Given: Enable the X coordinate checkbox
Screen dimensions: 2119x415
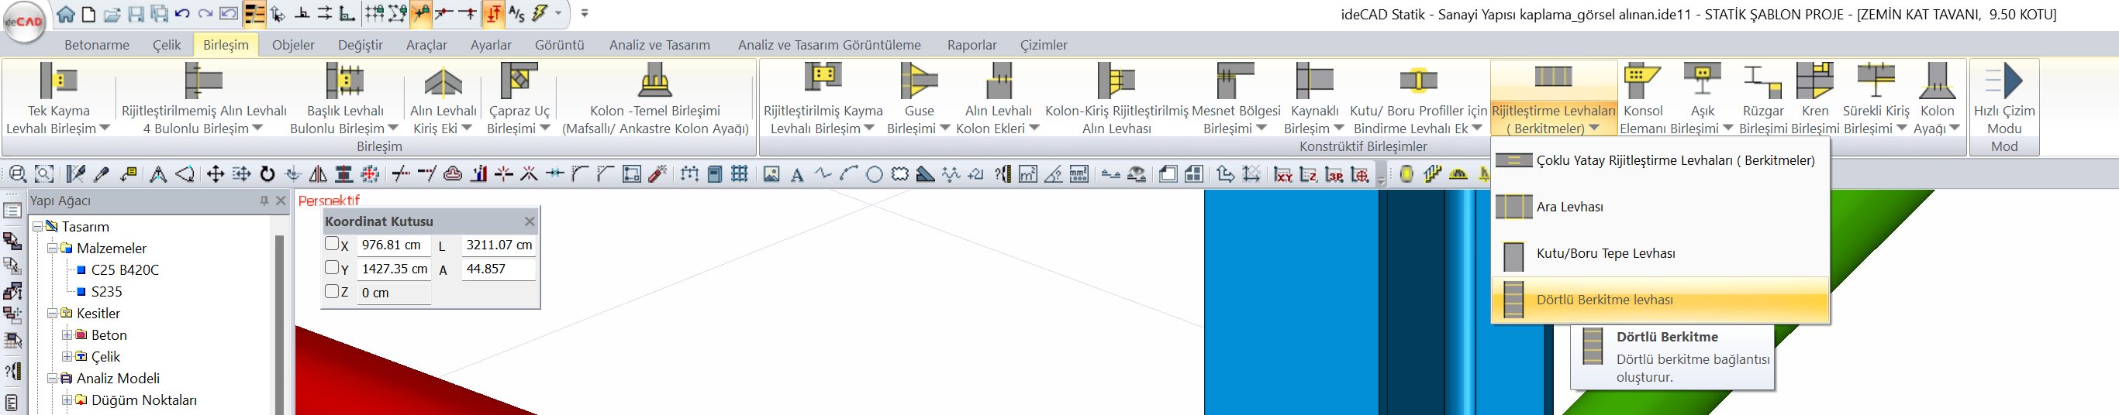Looking at the screenshot, I should click(x=332, y=244).
